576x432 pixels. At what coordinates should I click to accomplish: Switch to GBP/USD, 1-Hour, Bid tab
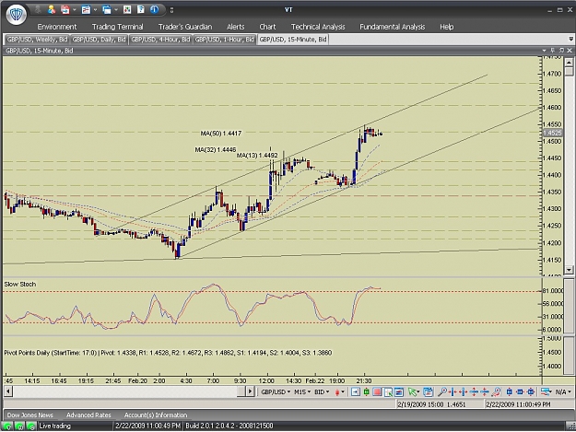tap(225, 40)
